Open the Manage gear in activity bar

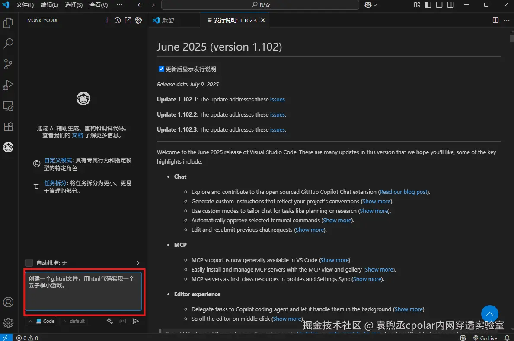click(x=8, y=323)
